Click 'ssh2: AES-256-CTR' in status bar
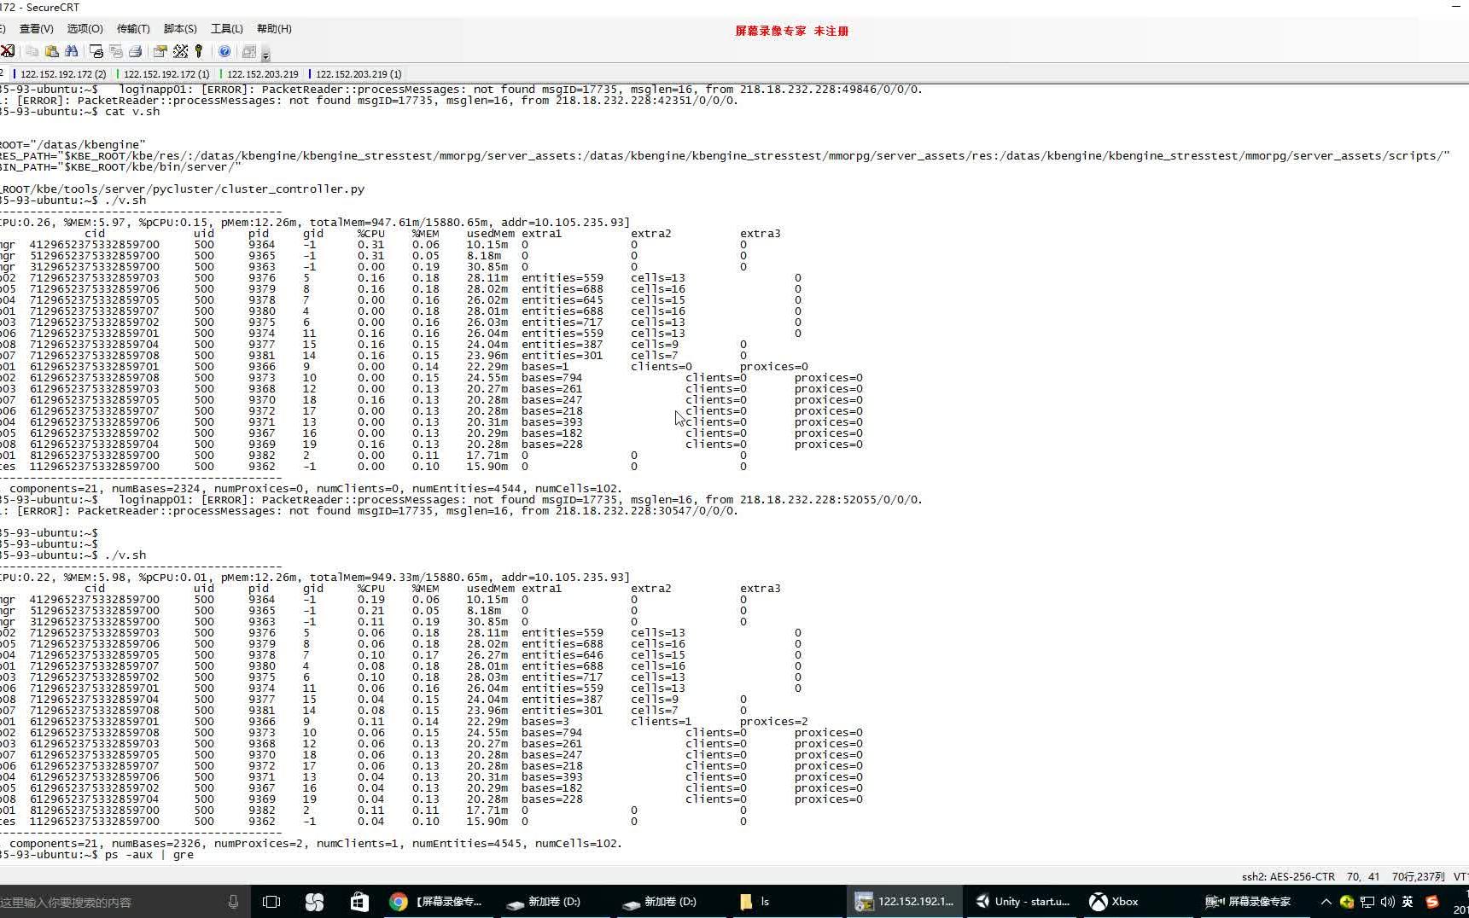This screenshot has height=918, width=1469. click(x=1288, y=876)
